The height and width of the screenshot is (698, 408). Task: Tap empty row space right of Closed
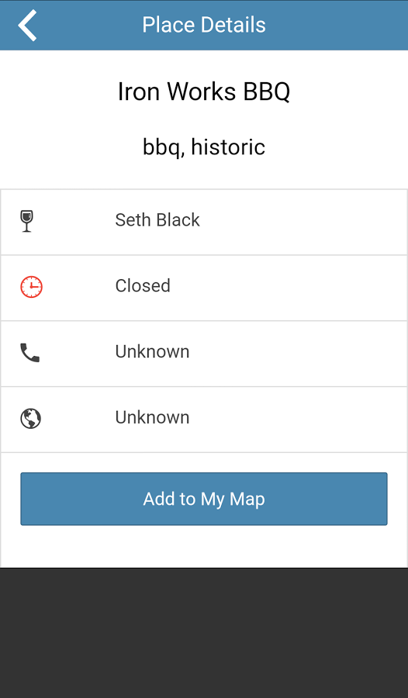(x=289, y=288)
